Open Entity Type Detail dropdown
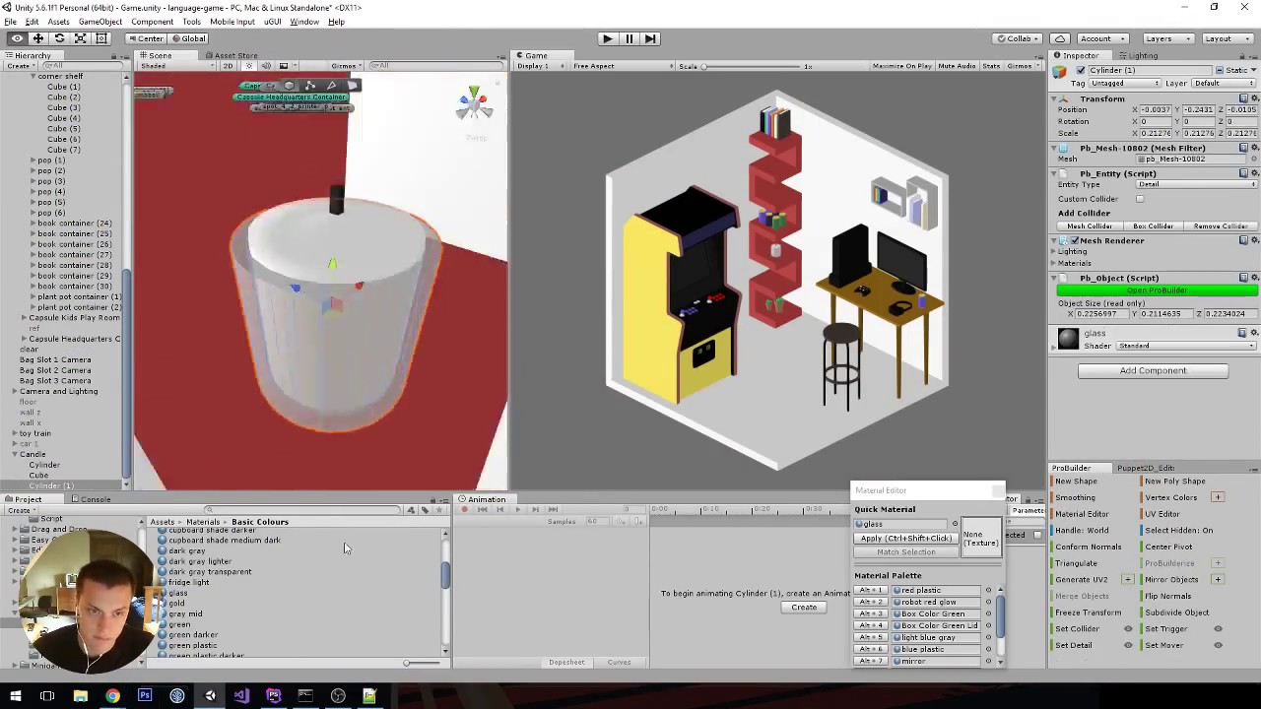 click(x=1196, y=184)
